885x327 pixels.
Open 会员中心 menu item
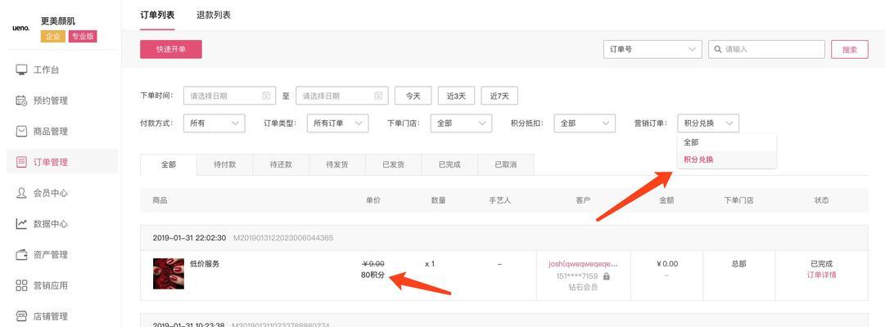[62, 193]
